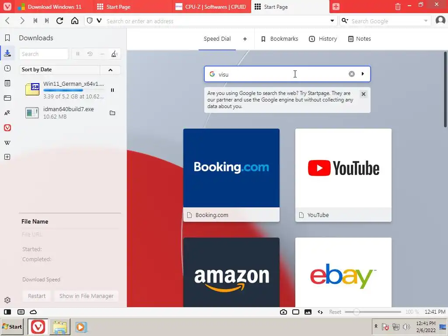Image resolution: width=448 pixels, height=336 pixels.
Task: Open page actions code icon
Action: [320, 312]
